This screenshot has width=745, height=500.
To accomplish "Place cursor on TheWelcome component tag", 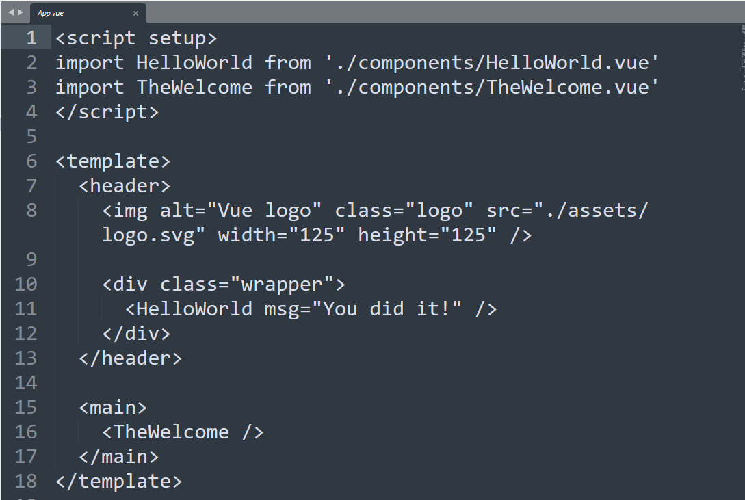I will 183,432.
